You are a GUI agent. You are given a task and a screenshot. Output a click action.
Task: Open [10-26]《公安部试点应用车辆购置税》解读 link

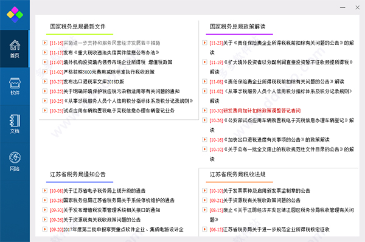(x=282, y=125)
